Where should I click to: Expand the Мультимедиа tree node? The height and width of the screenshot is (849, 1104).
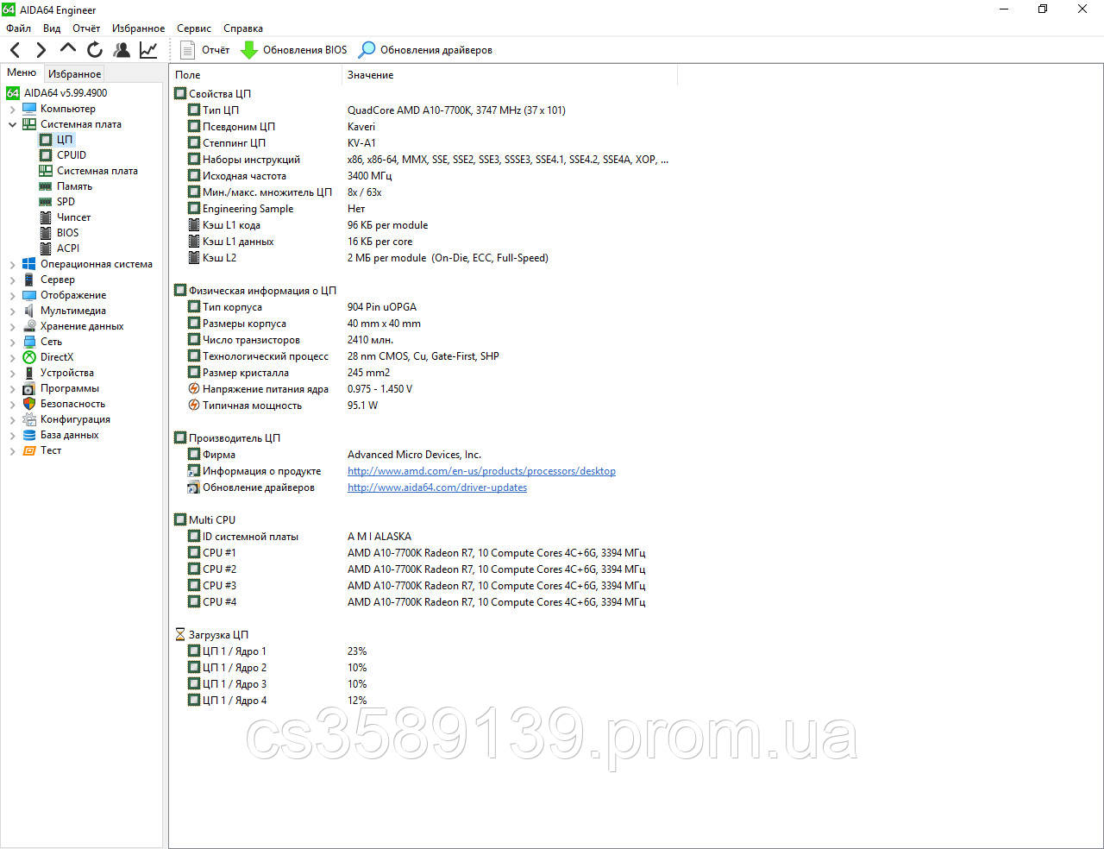click(12, 311)
